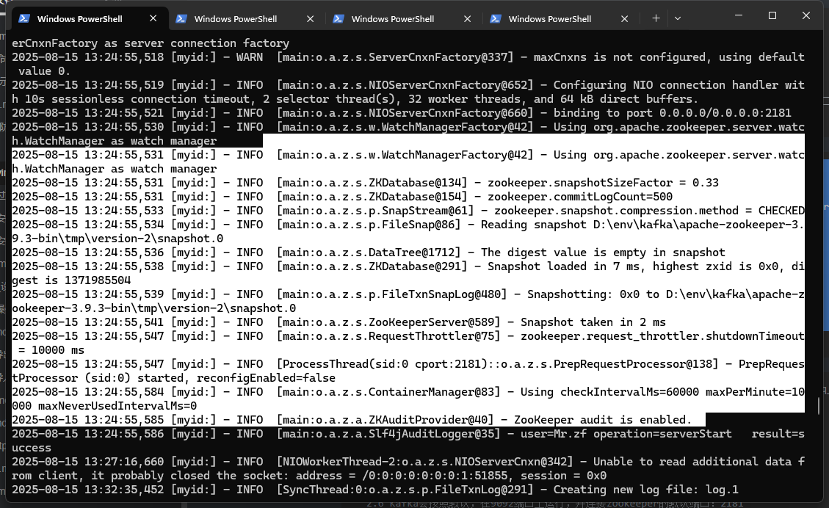The height and width of the screenshot is (508, 829).
Task: Click 'tProcessor (sid:0) started, reconfigEnabled=false' line
Action: click(x=173, y=378)
